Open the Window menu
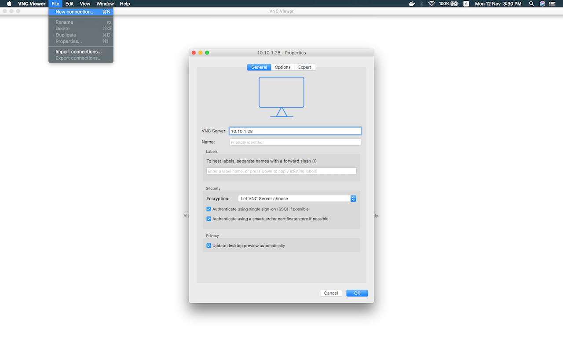Viewport: 563px width, 352px height. coord(105,4)
